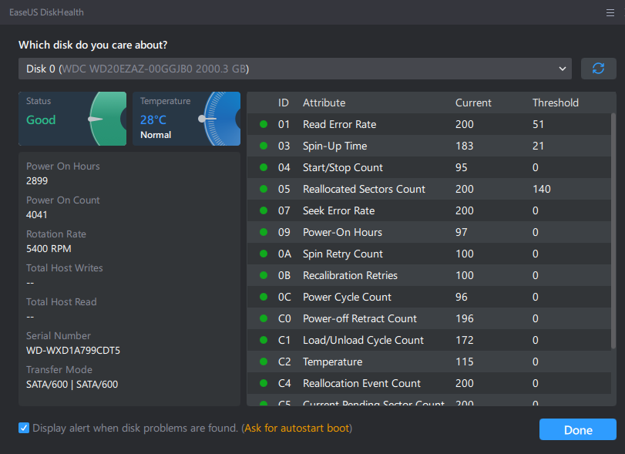The width and height of the screenshot is (625, 454).
Task: Open the hamburger menu icon
Action: pos(610,13)
